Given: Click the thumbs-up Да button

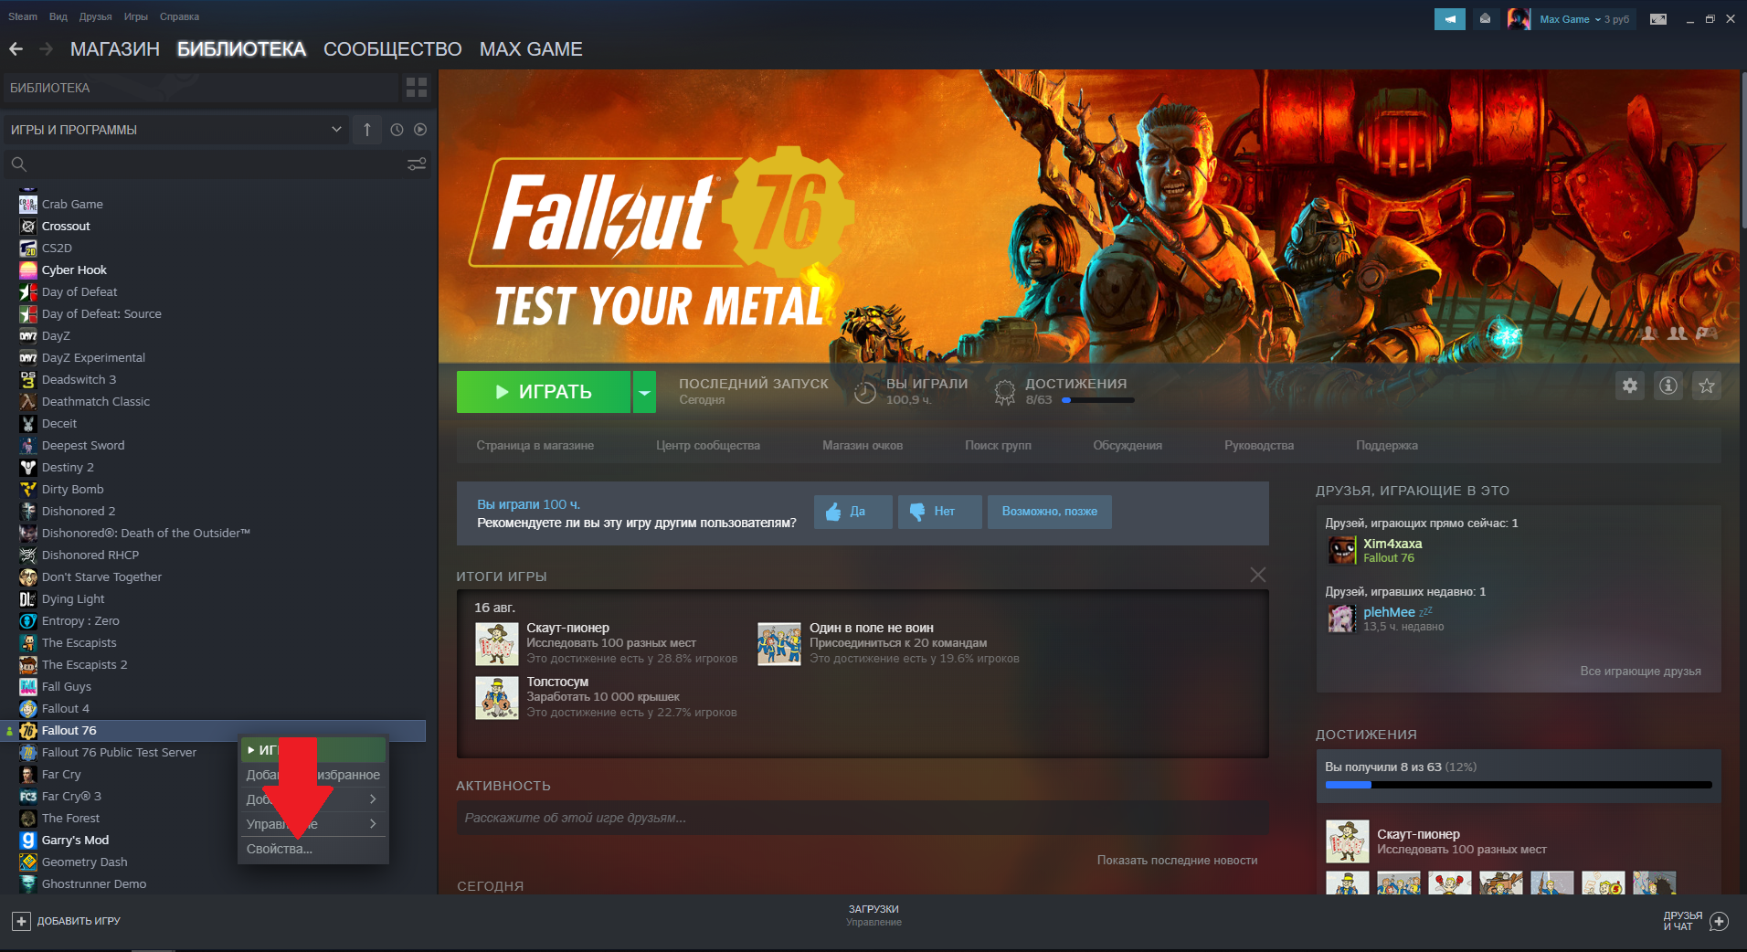Looking at the screenshot, I should click(x=853, y=512).
